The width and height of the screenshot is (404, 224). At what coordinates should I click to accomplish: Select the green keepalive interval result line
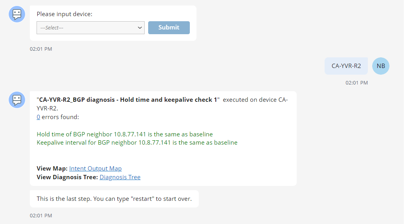click(x=137, y=143)
